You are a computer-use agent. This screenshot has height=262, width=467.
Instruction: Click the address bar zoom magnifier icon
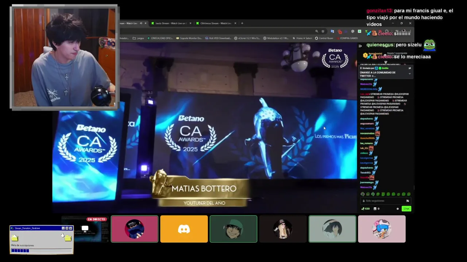(317, 31)
